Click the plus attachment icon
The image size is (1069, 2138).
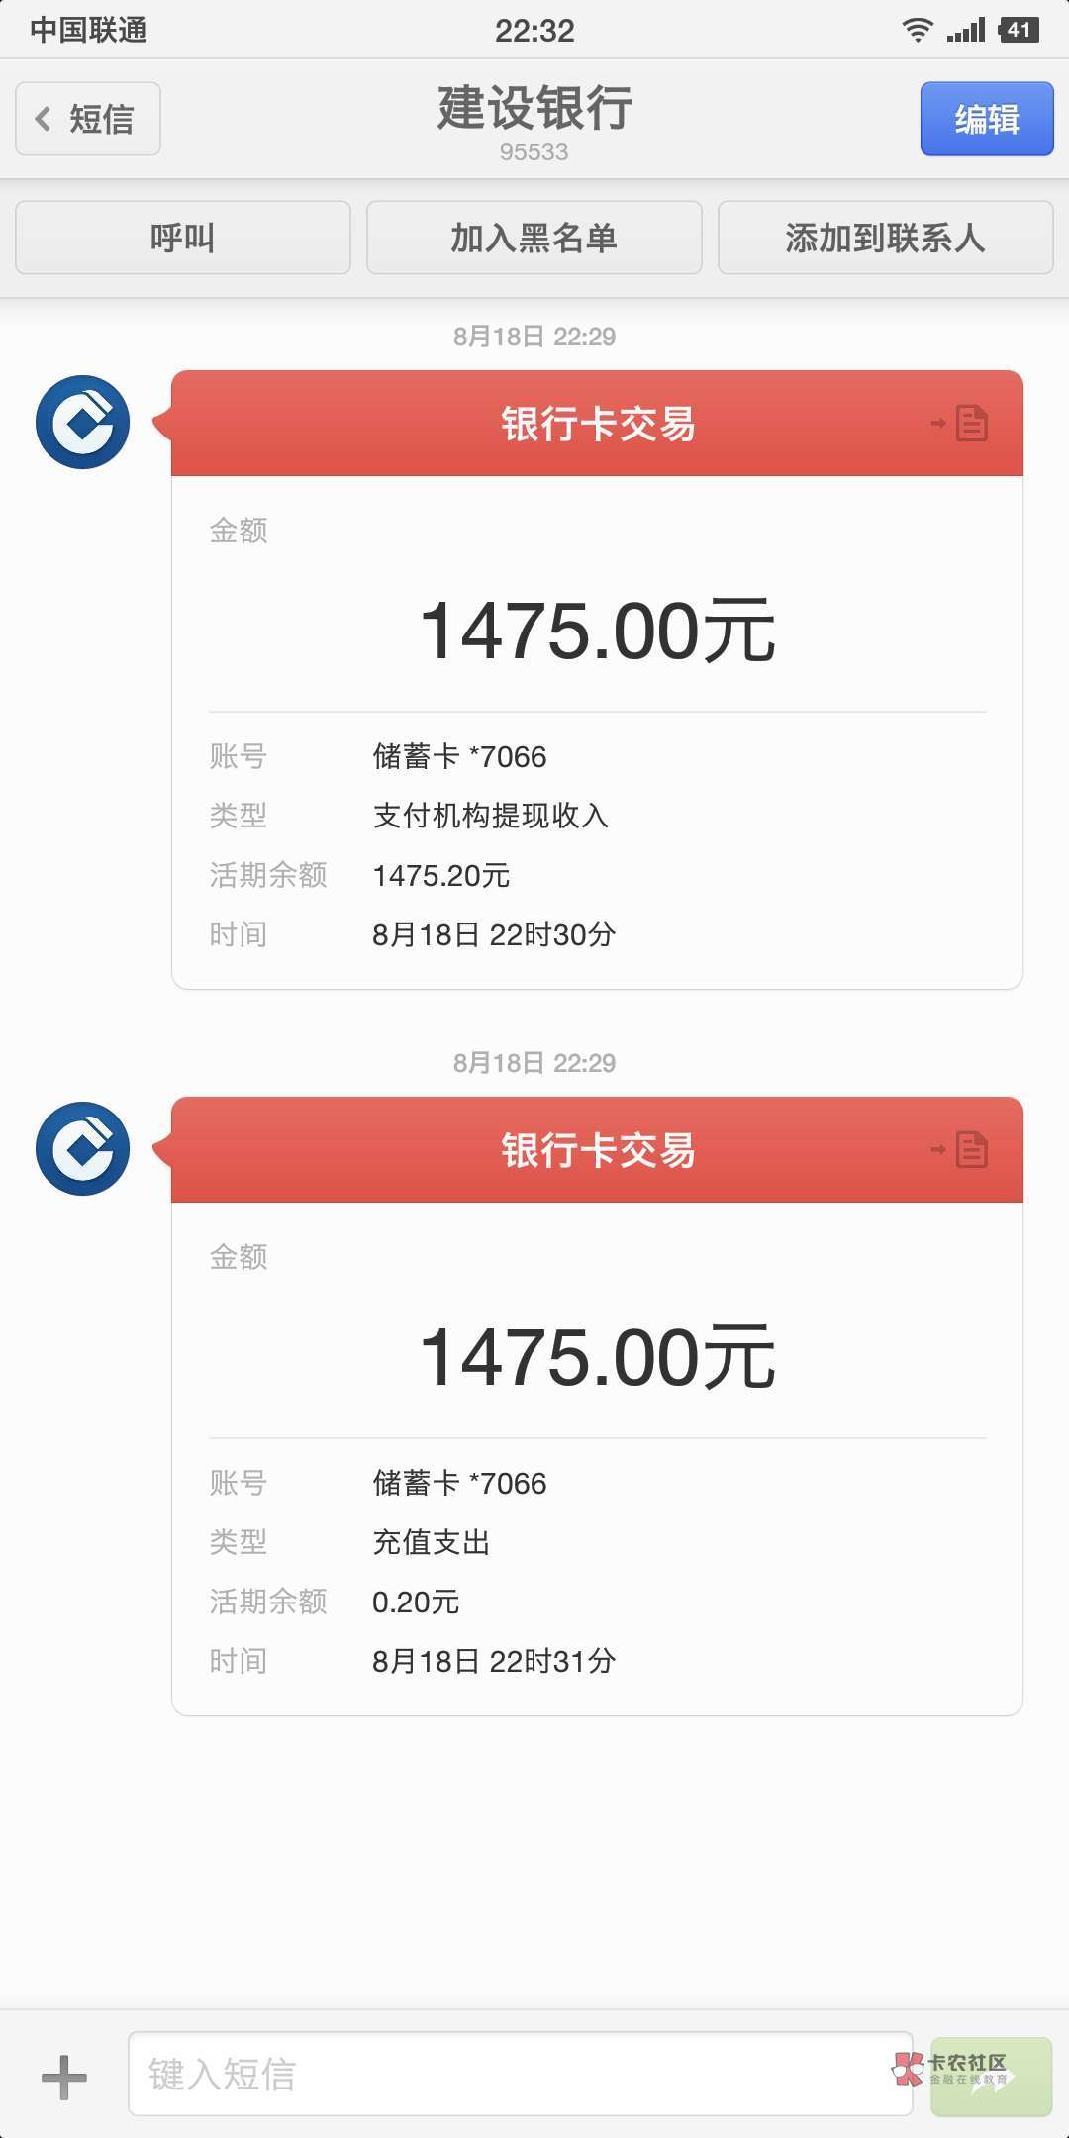click(64, 2077)
